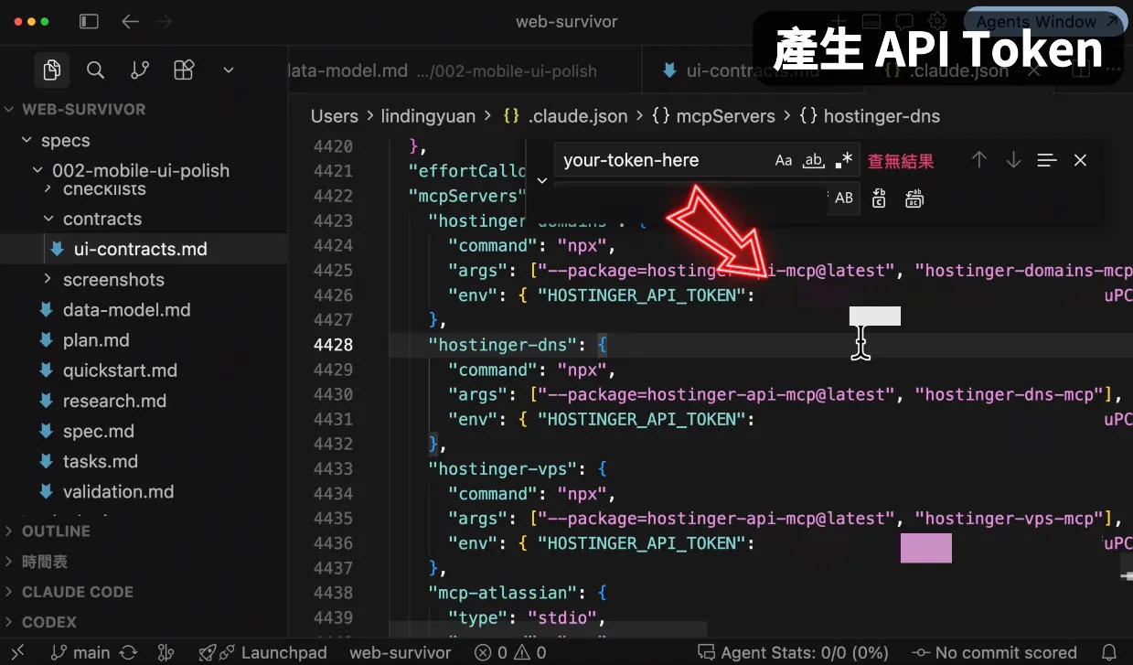Go to previous match arrow
The height and width of the screenshot is (665, 1133).
979,160
